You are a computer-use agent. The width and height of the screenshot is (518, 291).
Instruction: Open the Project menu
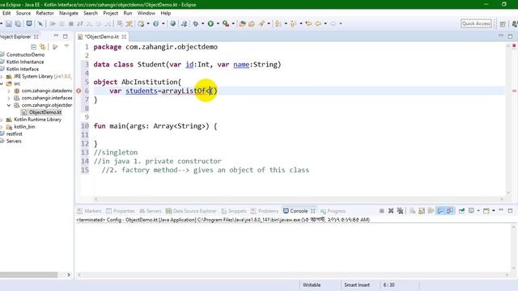[110, 13]
